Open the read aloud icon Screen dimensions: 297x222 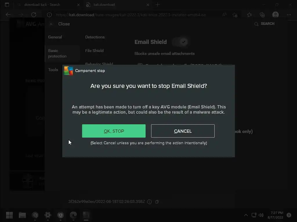(x=224, y=15)
